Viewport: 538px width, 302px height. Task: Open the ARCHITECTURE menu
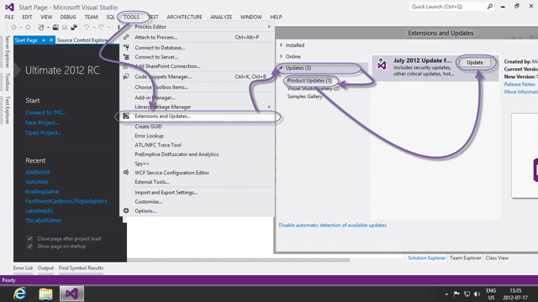point(184,17)
